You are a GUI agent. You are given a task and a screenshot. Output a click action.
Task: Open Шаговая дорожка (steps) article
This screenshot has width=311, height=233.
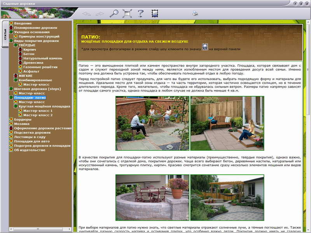[37, 89]
